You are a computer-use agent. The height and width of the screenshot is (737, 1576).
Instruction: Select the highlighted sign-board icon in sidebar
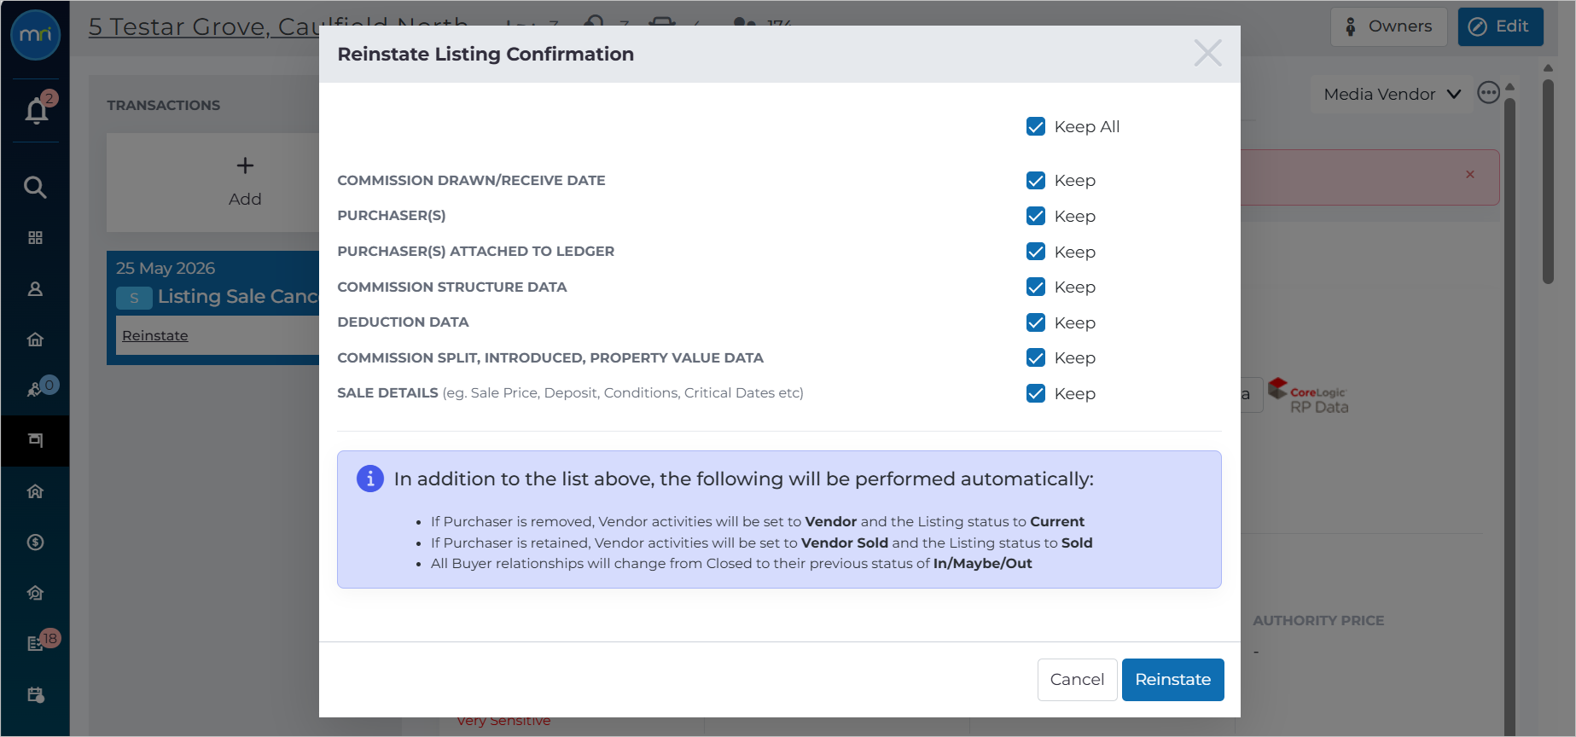35,440
